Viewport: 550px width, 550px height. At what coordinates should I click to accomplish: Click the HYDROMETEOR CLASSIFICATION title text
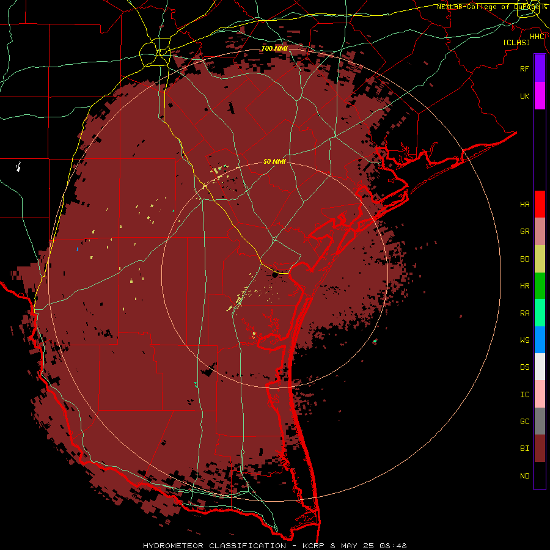pos(215,546)
